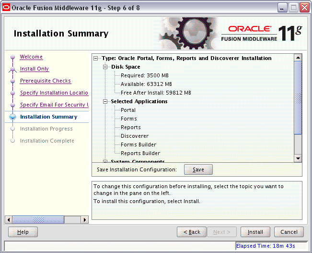Open Specify Email For Security step
Viewport: 312px width, 253px height.
pyautogui.click(x=54, y=105)
